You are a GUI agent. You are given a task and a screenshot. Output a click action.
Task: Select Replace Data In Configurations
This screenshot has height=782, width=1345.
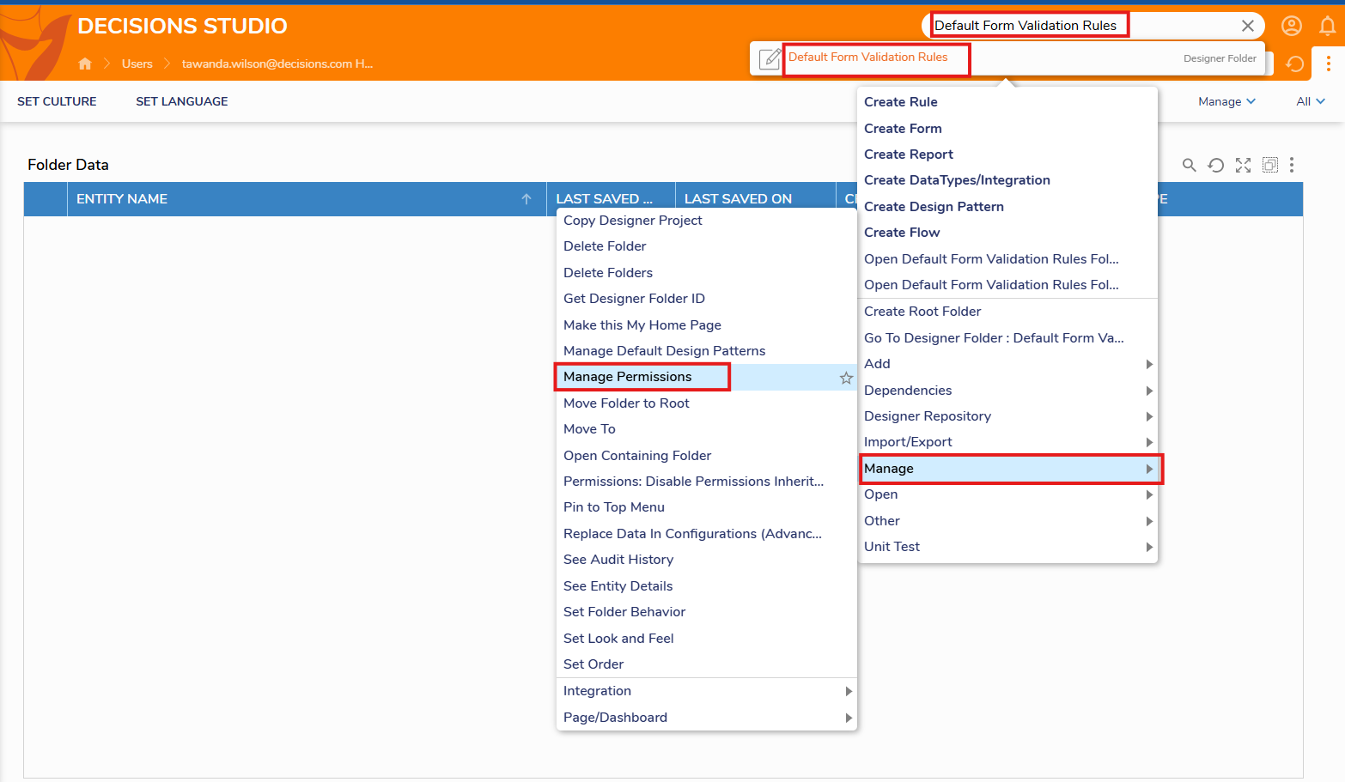coord(692,534)
